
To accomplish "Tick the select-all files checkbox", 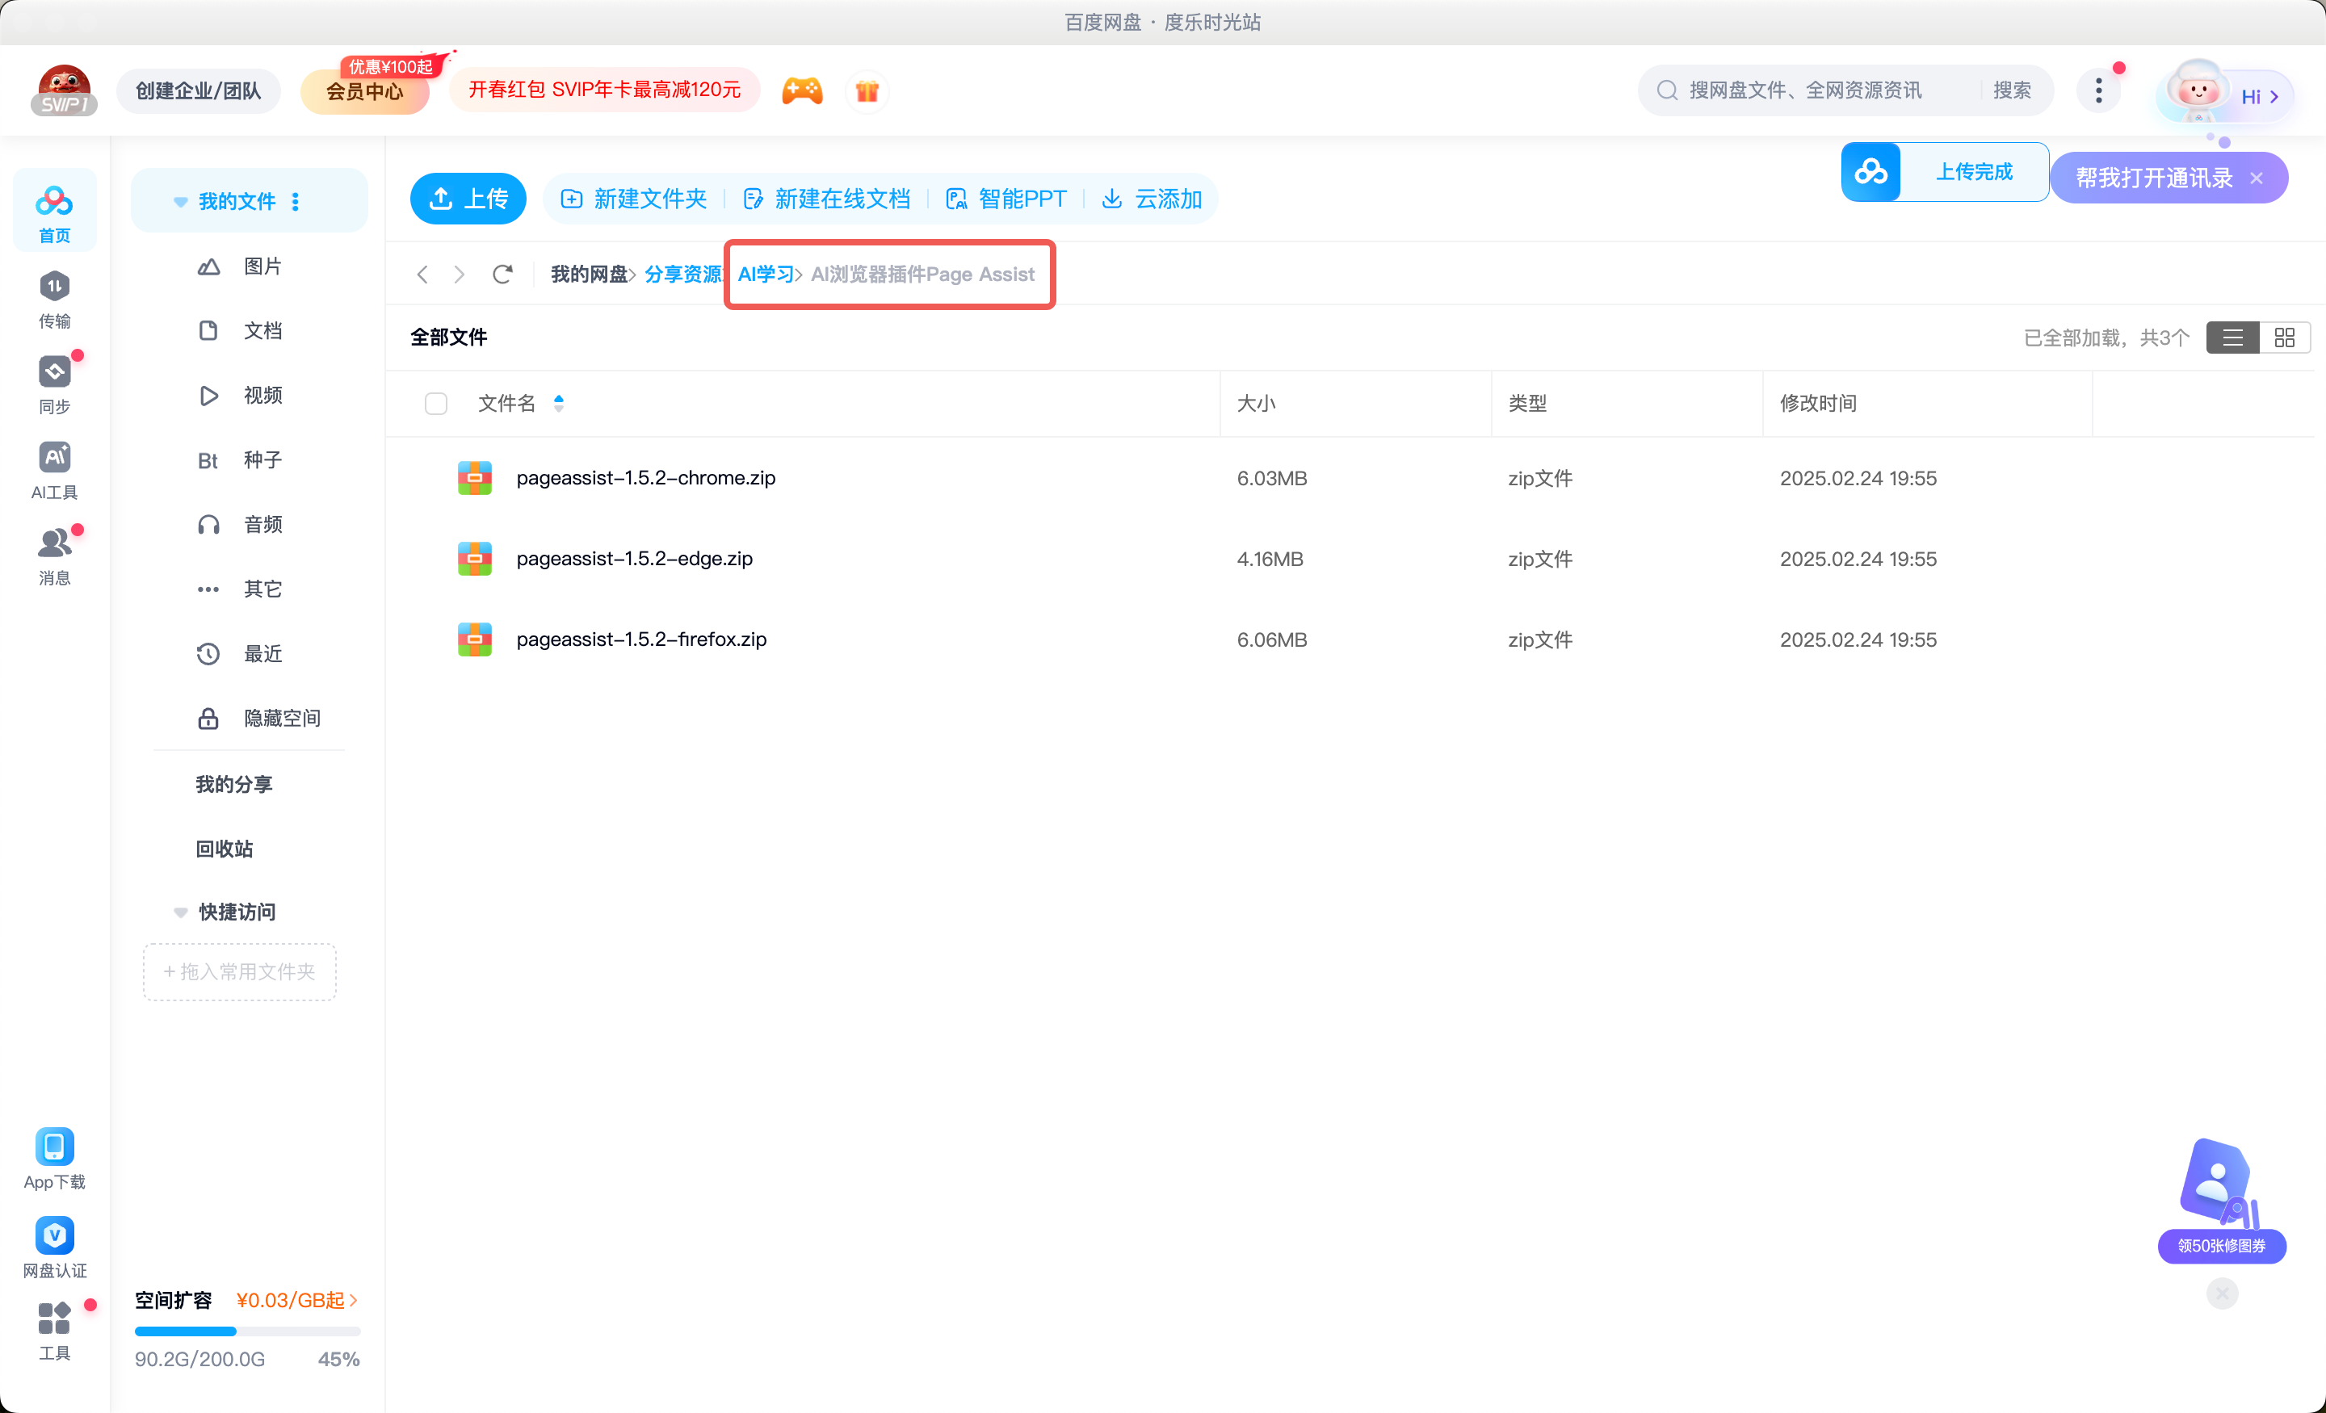I will (435, 404).
